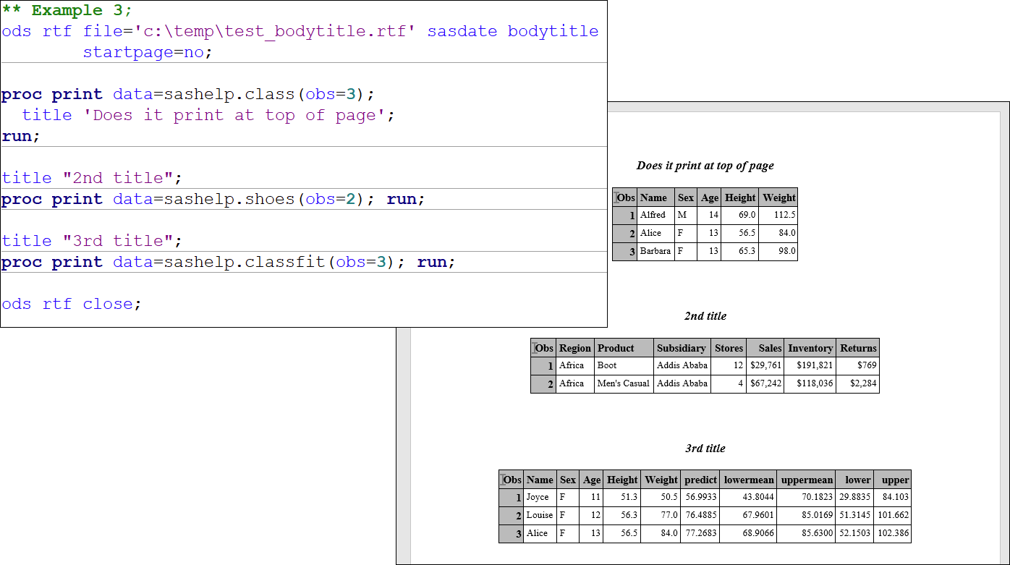1010x565 pixels.
Task: Click the italic '2nd title' heading in the output
Action: click(x=705, y=316)
